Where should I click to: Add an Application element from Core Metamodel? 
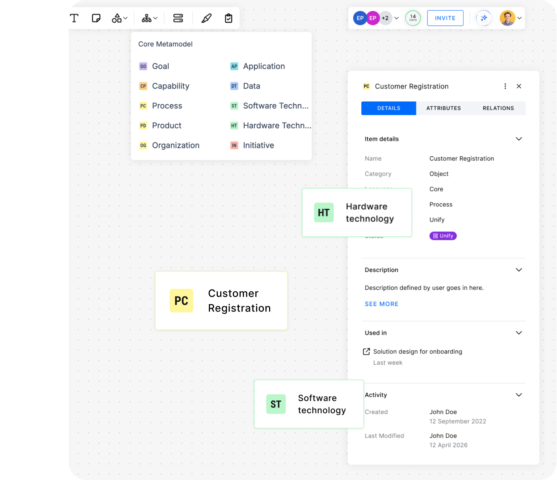point(258,66)
